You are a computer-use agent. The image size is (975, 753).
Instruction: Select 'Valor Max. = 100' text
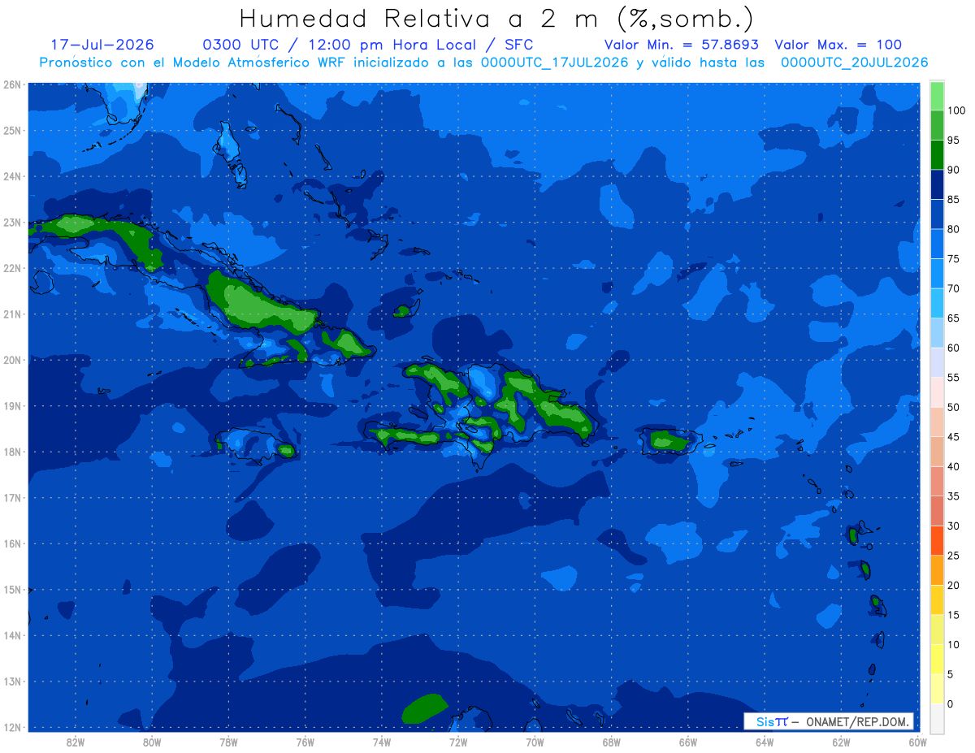click(x=838, y=45)
